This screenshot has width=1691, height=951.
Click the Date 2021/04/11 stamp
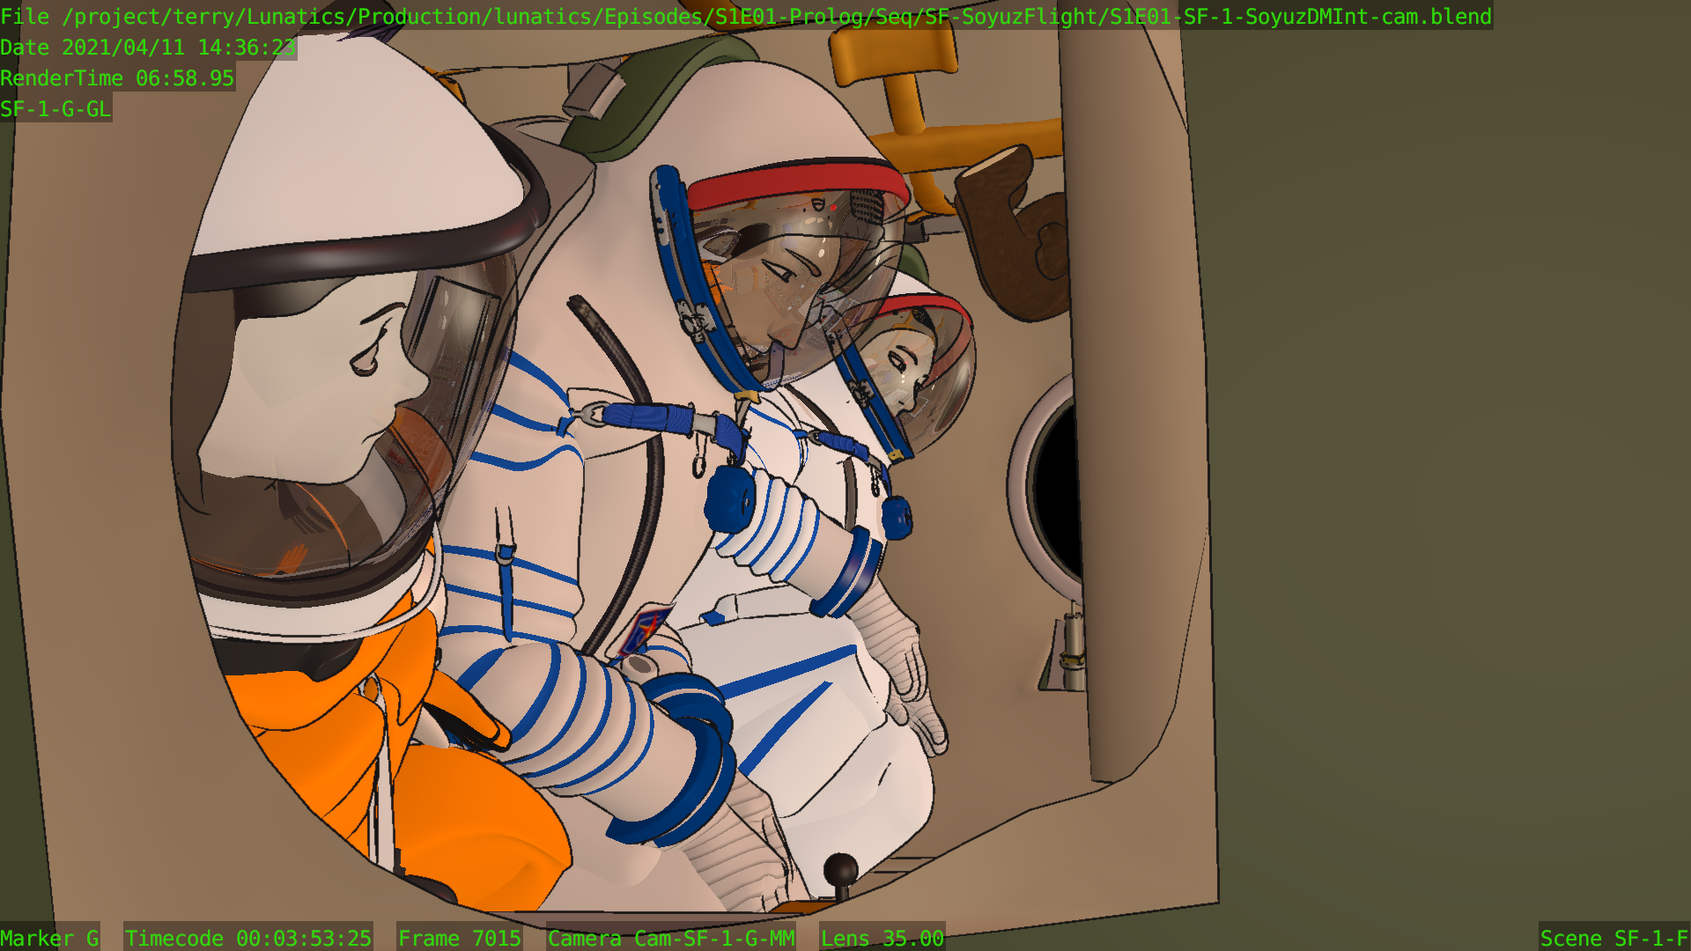[148, 48]
